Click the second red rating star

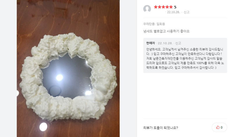point(160,7)
